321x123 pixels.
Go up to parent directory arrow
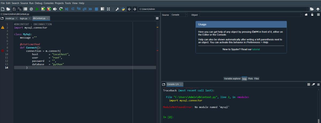click(318, 9)
